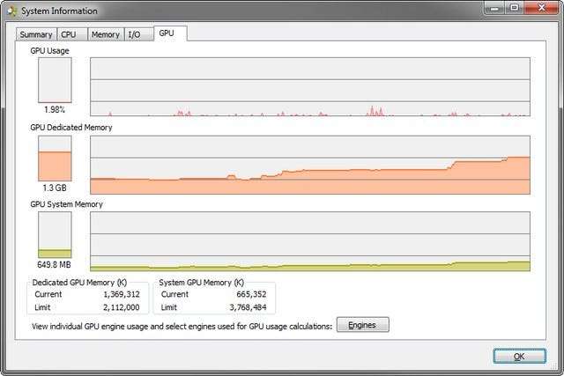Click the View individual GPU engine usage text
The height and width of the screenshot is (376, 564).
[x=182, y=327]
